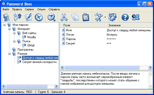Click the edit record pencil-and-paper icon
154x95 pixels.
pyautogui.click(x=28, y=17)
